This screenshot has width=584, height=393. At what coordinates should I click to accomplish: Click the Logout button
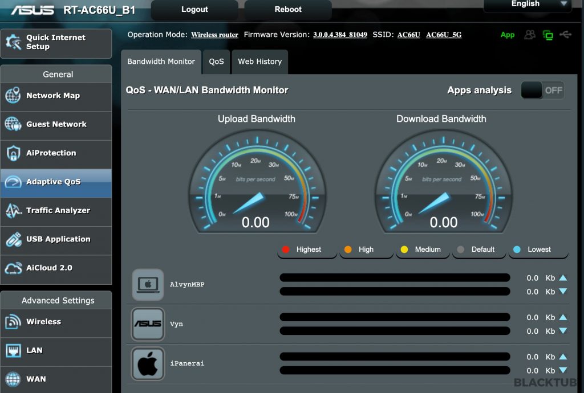(194, 9)
